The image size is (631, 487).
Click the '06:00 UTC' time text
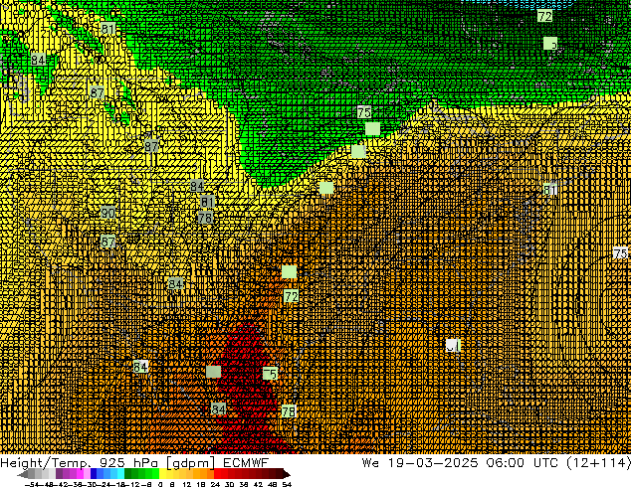pyautogui.click(x=522, y=463)
